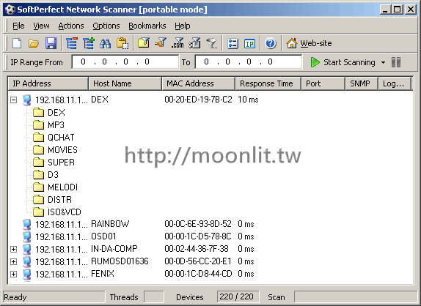Click the To IP address field
Screen dimensions: 421x306
249,62
